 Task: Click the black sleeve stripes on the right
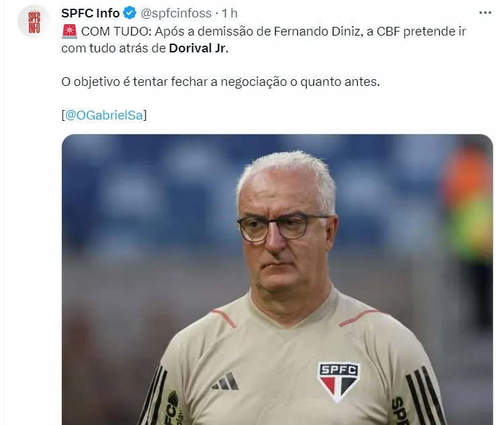click(x=425, y=395)
